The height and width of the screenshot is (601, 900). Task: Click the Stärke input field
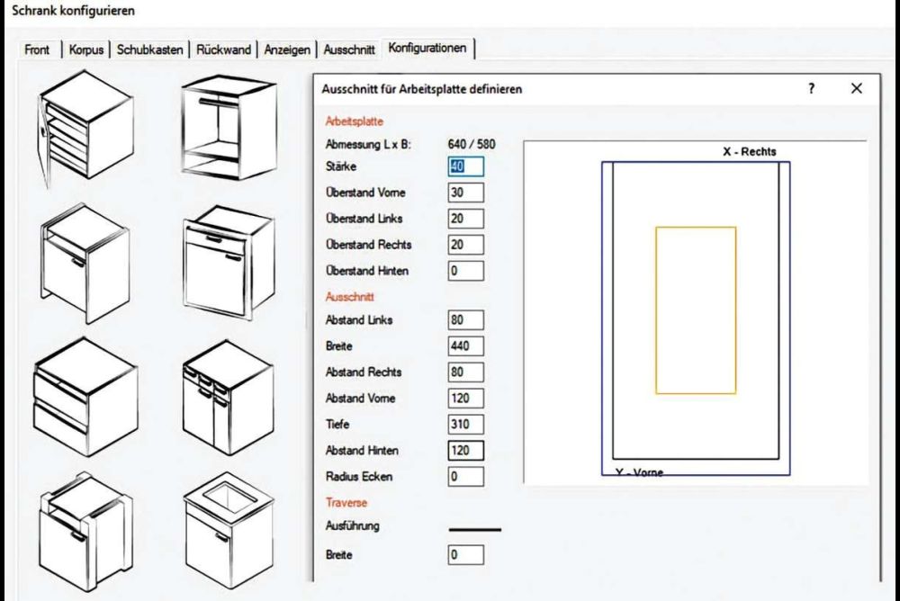tap(465, 166)
